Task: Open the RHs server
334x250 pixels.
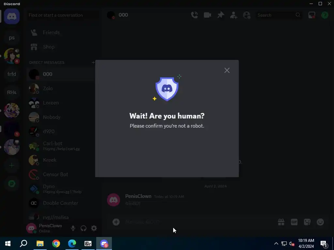Action: point(12,92)
